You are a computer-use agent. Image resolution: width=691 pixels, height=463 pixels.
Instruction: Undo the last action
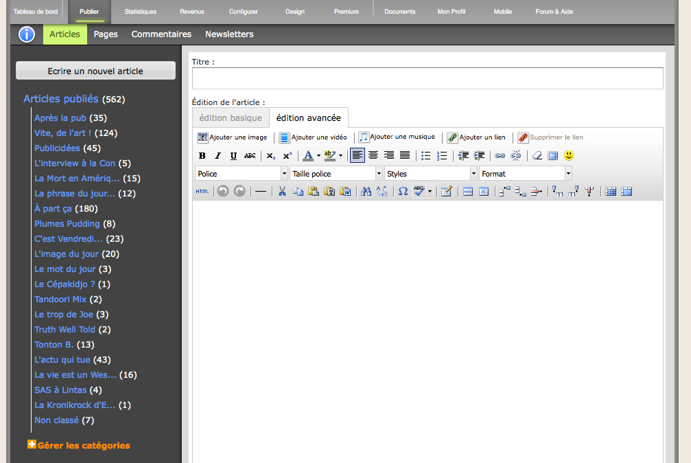(x=223, y=191)
